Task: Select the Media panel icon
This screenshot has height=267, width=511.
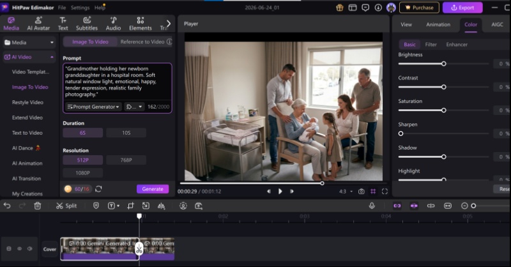Action: (x=11, y=24)
